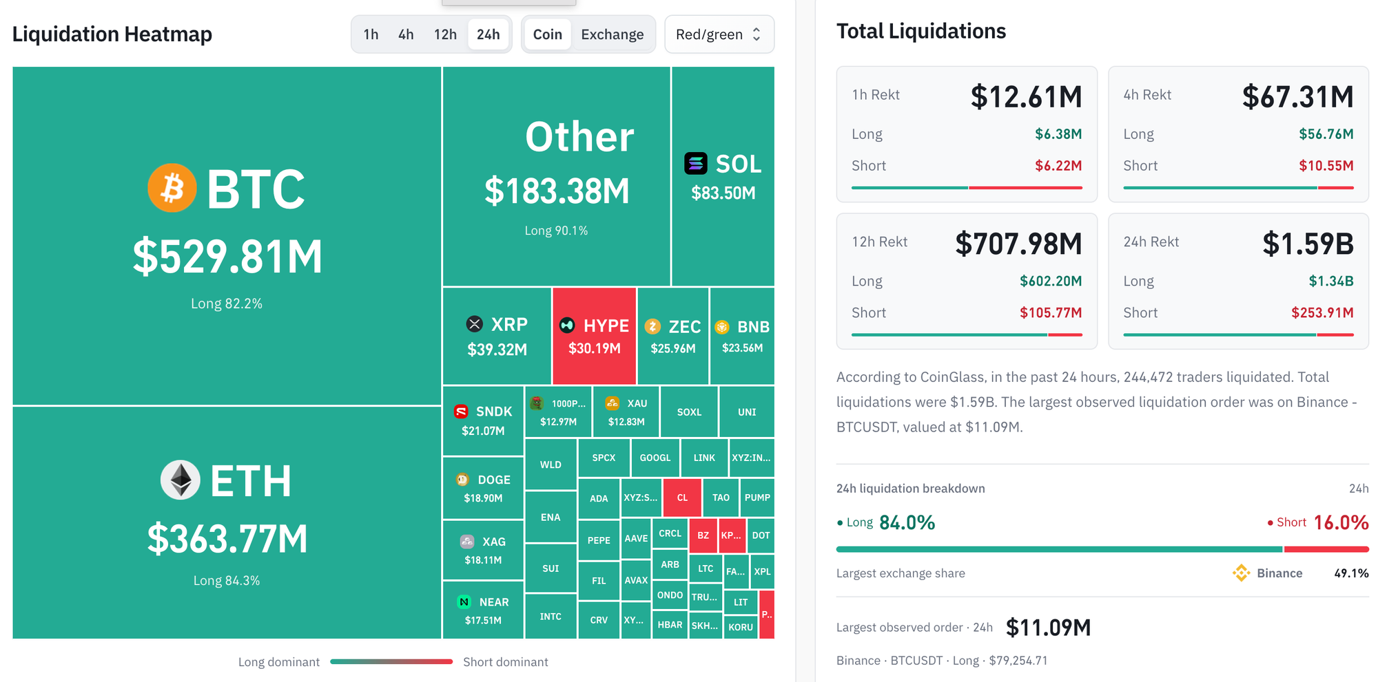Click the DOGE coin icon
Screen dimensions: 1378x682
pyautogui.click(x=463, y=480)
